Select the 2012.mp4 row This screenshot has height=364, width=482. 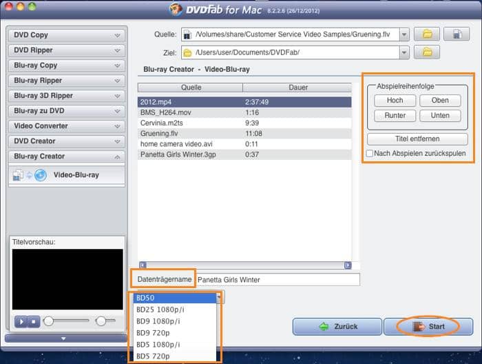[x=244, y=102]
